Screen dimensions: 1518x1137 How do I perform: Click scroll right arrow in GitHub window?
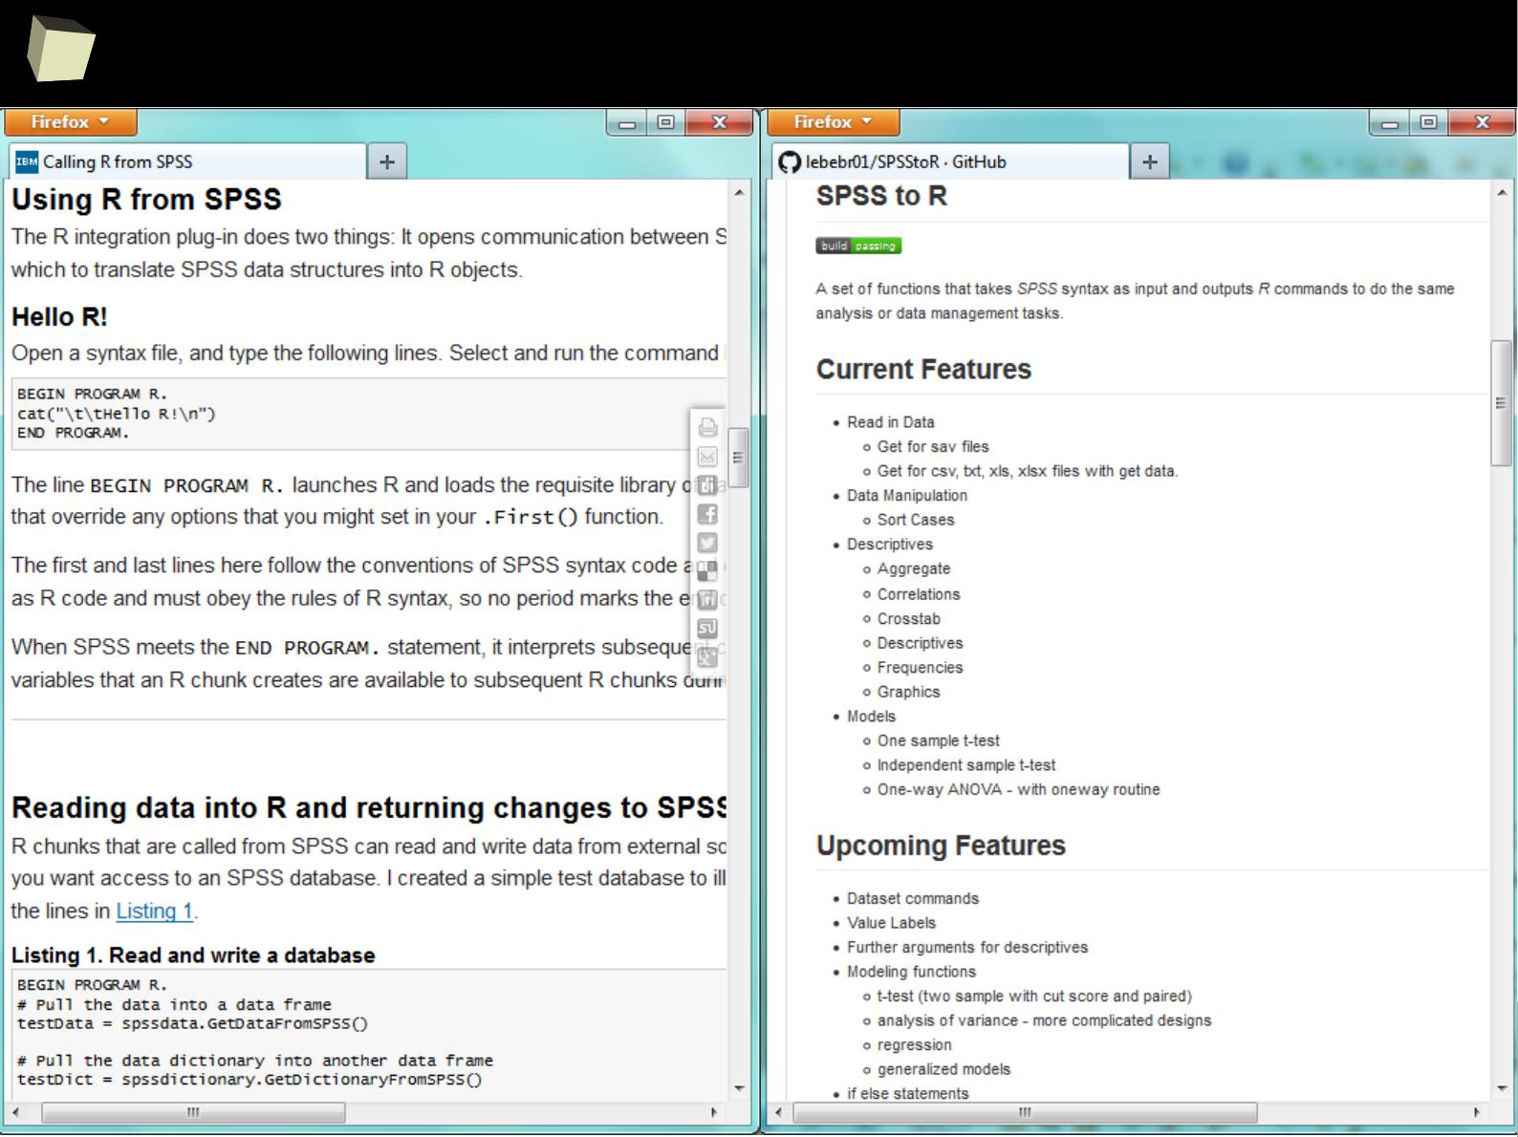1476,1112
